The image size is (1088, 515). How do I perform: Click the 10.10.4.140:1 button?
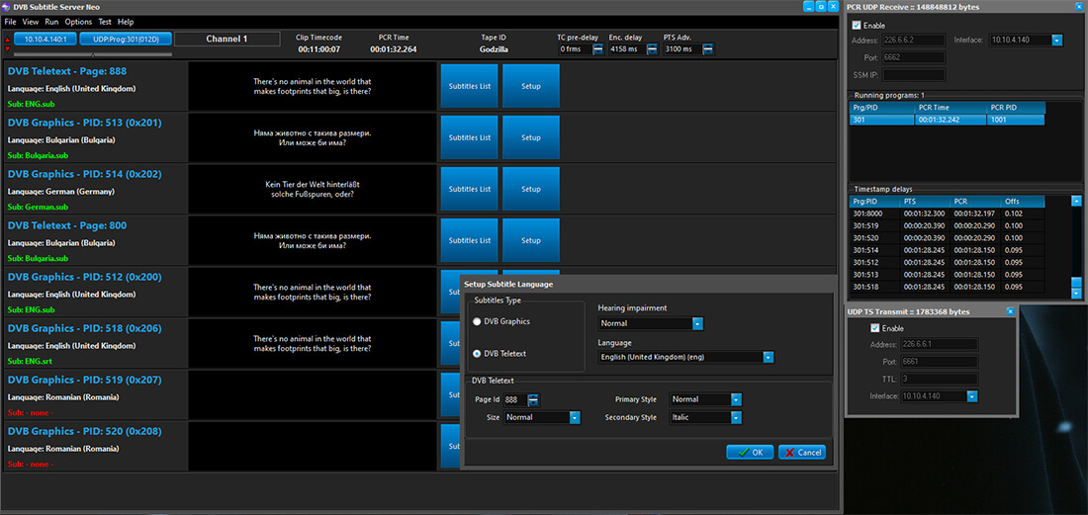point(45,39)
